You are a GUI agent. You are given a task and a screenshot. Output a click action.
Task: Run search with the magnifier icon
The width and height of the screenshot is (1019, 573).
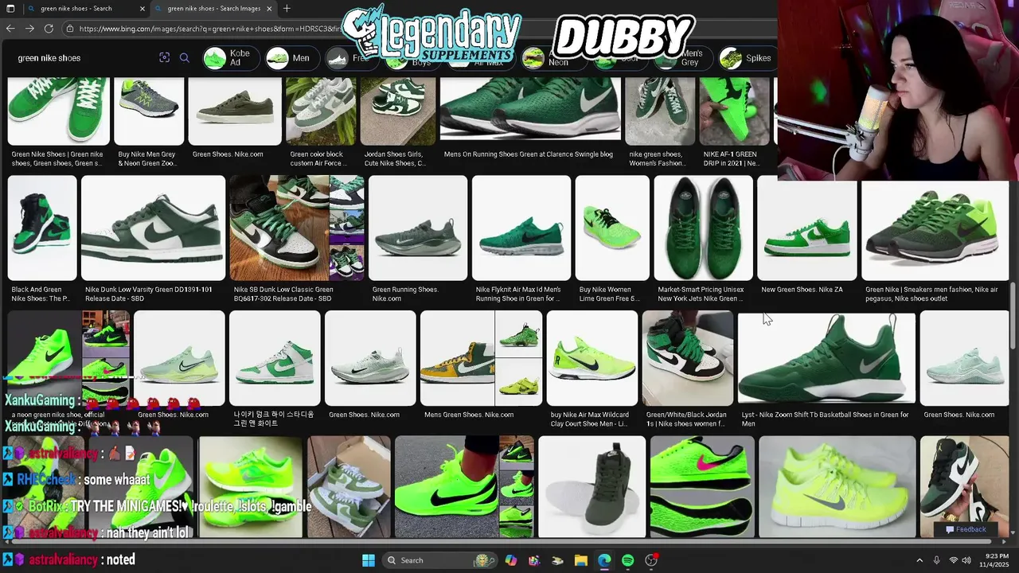pyautogui.click(x=185, y=57)
